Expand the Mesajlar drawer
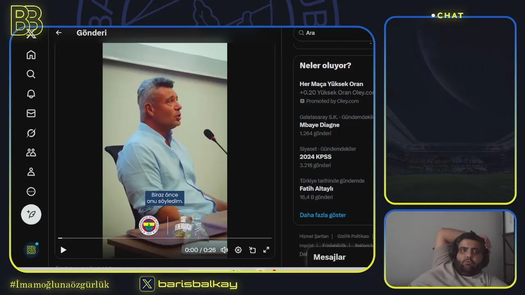Viewport: 525px width, 295px height. coord(340,257)
